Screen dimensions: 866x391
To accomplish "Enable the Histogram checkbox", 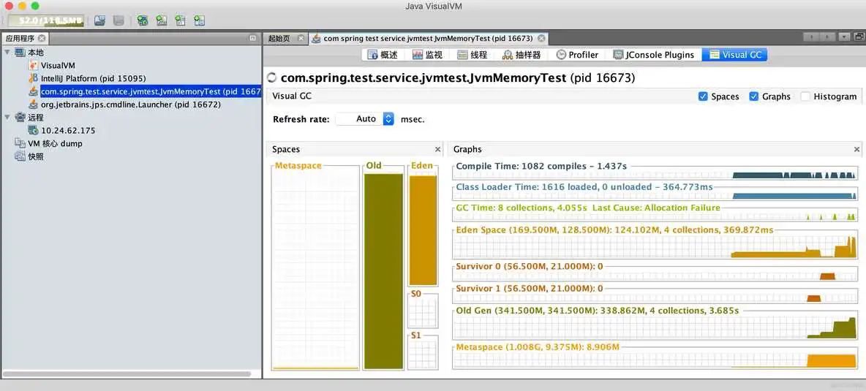I will pyautogui.click(x=805, y=96).
